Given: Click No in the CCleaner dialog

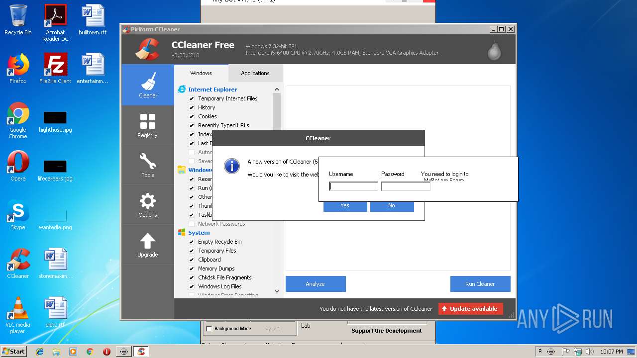Looking at the screenshot, I should 392,205.
